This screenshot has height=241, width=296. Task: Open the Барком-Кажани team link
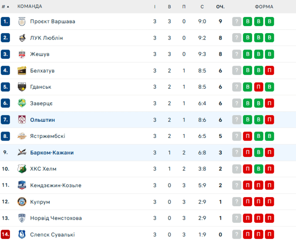click(x=52, y=153)
